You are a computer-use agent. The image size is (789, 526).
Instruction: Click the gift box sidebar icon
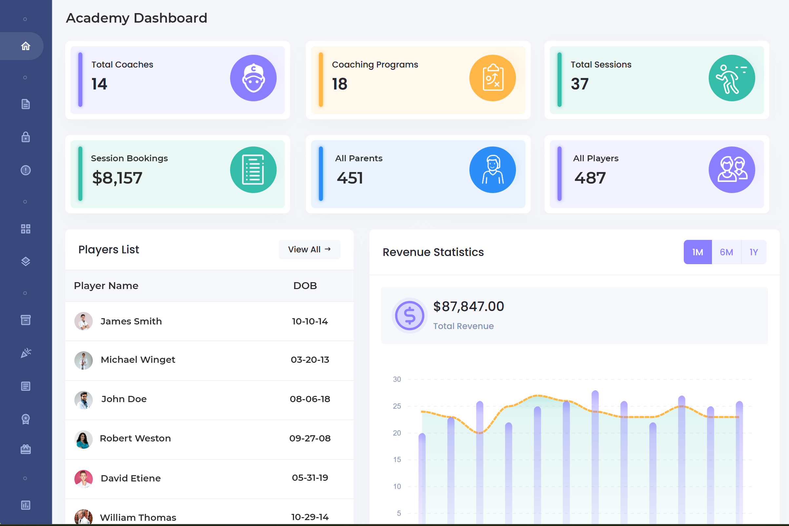(x=26, y=449)
